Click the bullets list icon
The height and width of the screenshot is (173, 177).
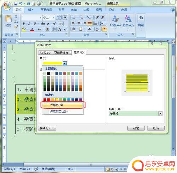(73, 17)
